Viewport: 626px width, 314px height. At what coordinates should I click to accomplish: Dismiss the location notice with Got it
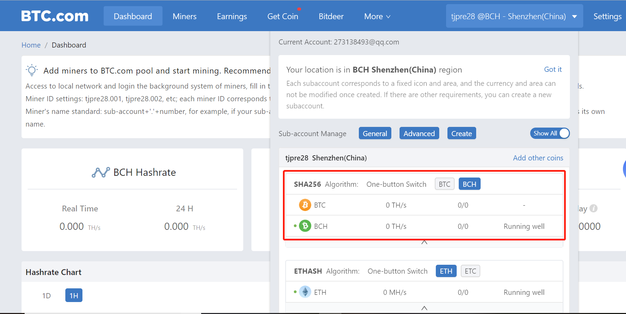point(553,69)
